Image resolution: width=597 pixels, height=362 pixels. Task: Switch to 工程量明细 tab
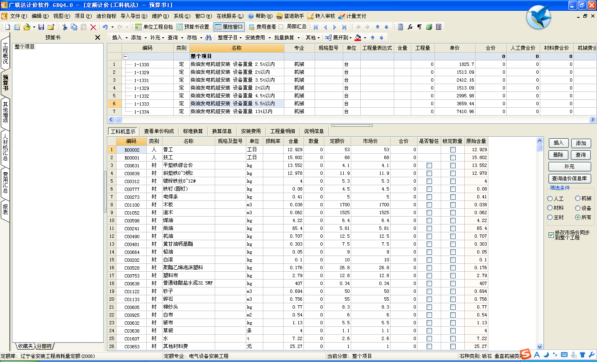pos(282,131)
